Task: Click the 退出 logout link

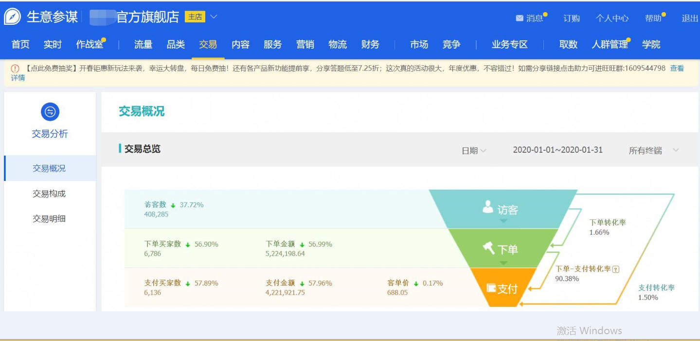Action: pos(690,18)
